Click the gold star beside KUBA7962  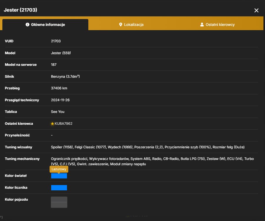click(x=52, y=124)
